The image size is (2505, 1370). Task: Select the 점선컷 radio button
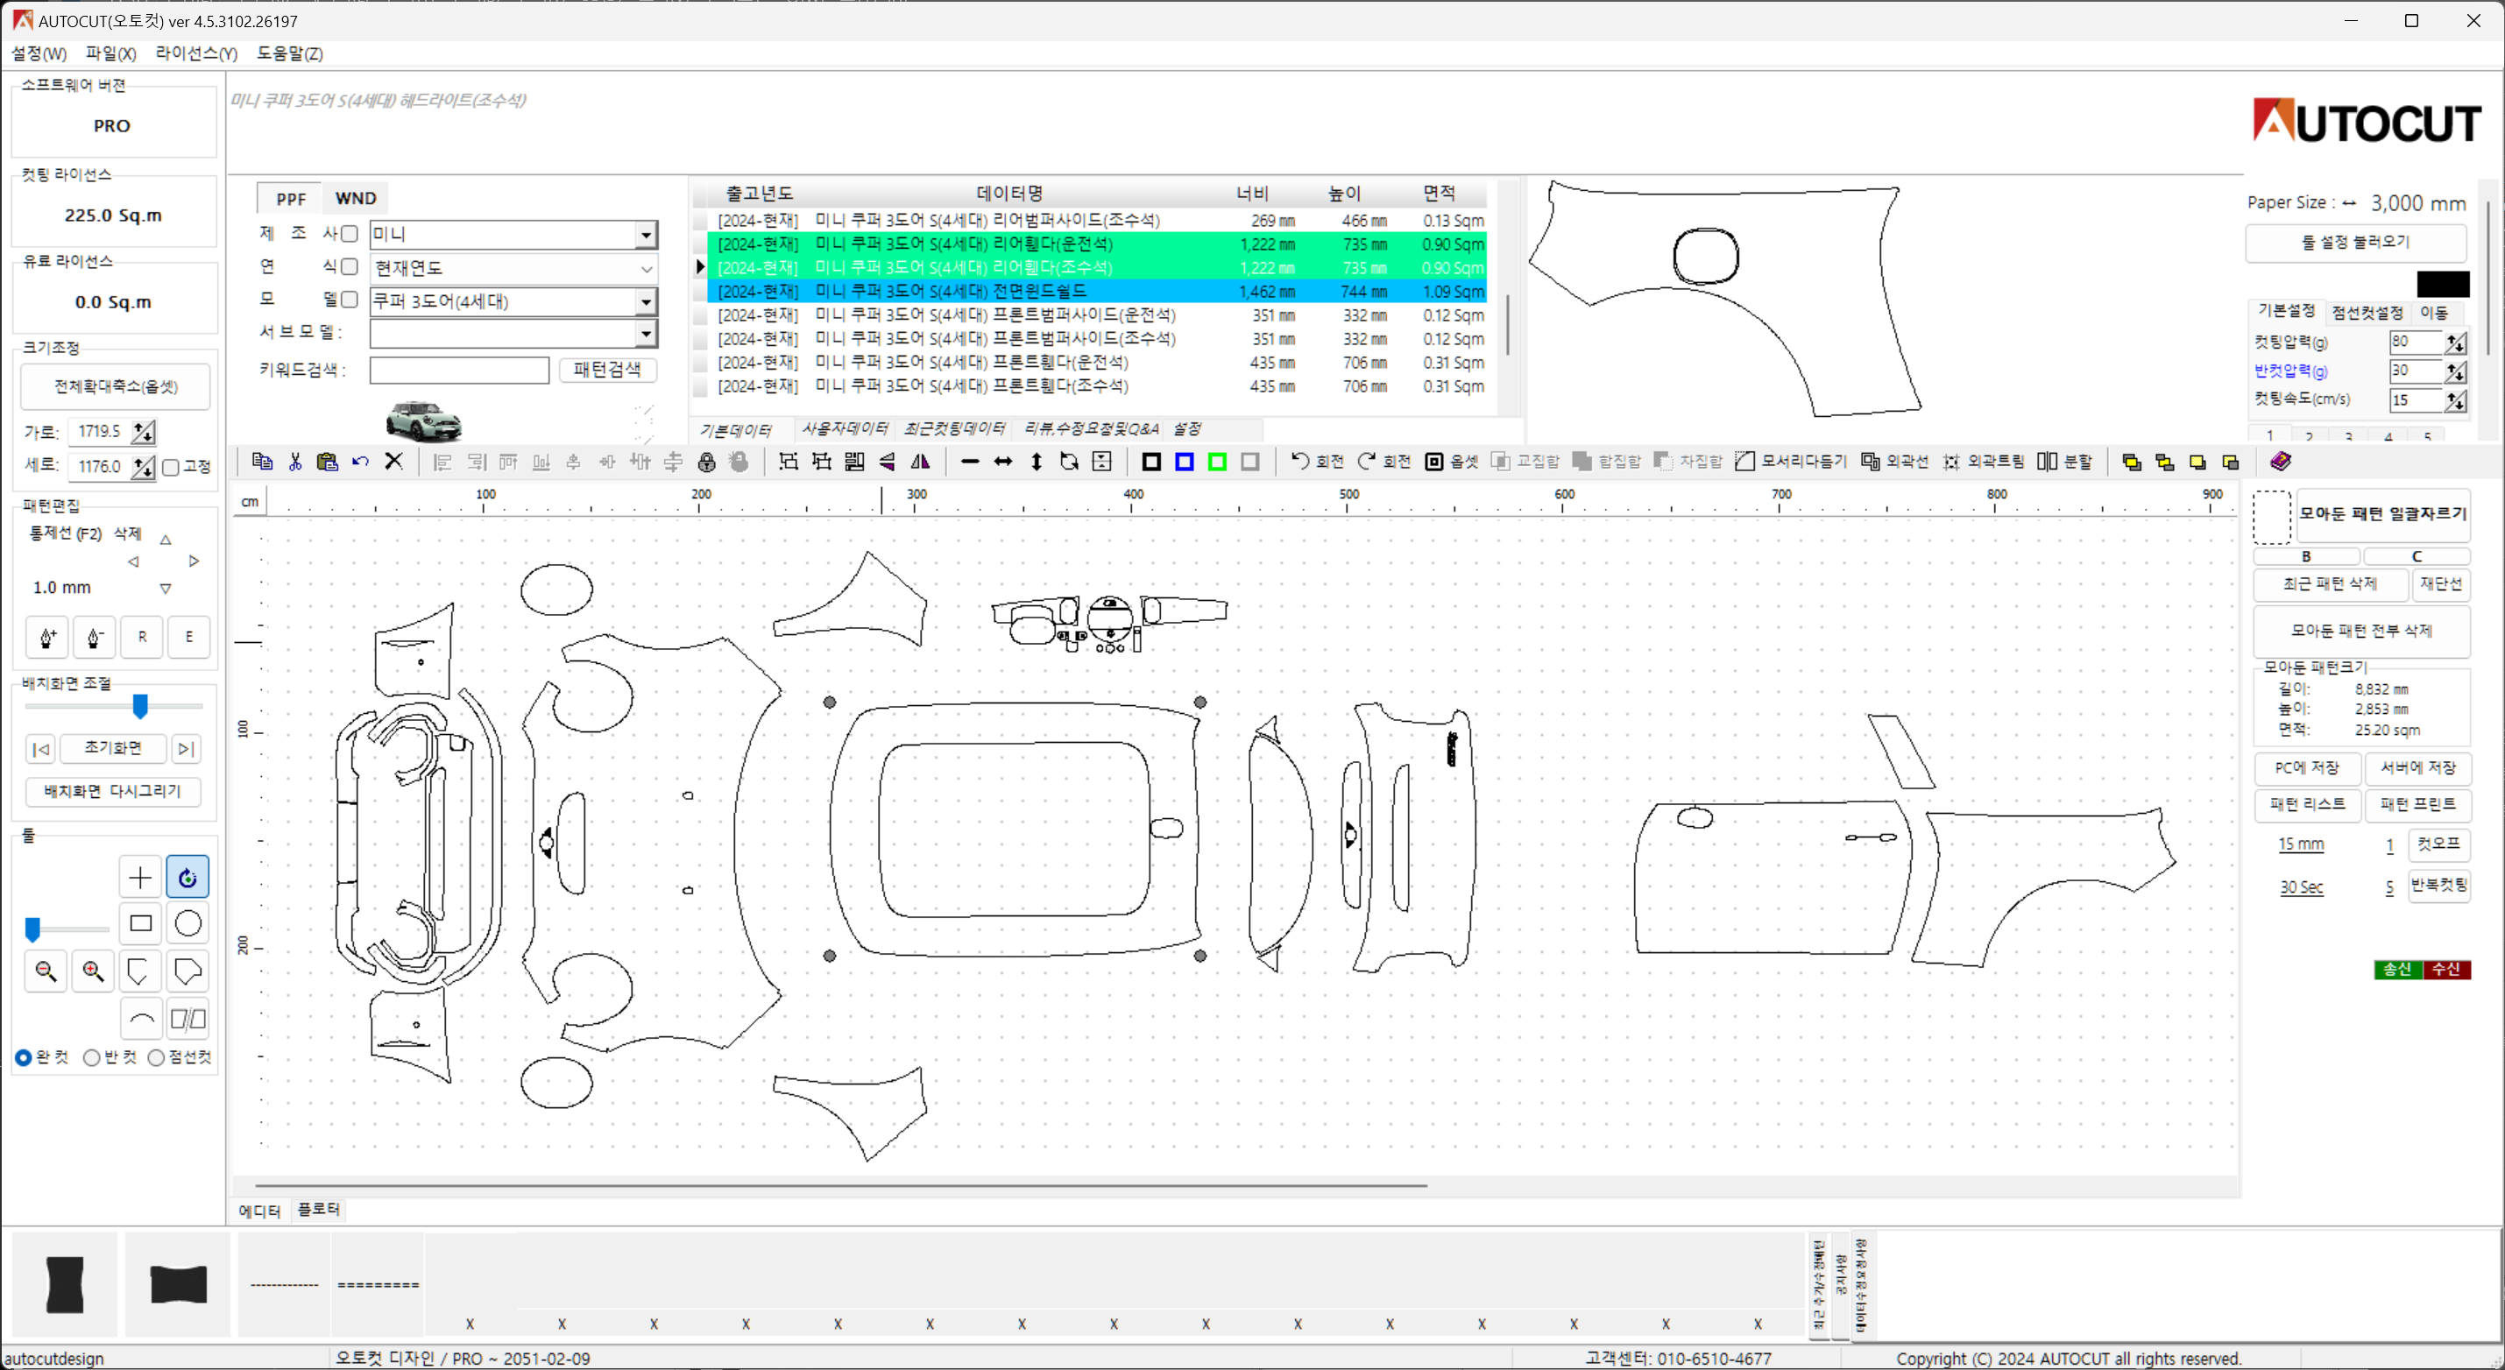pos(156,1057)
